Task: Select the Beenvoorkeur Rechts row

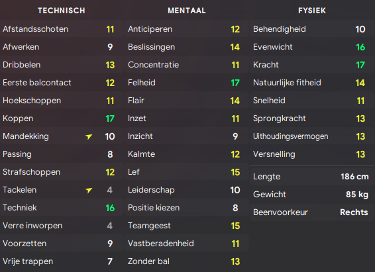Action: (312, 212)
